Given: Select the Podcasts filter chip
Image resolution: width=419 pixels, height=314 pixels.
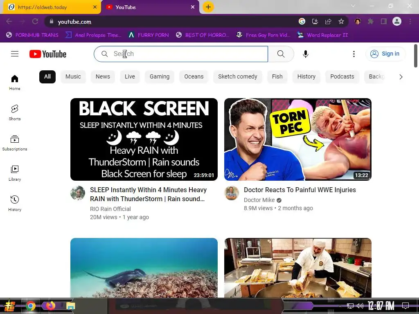Looking at the screenshot, I should tap(342, 76).
